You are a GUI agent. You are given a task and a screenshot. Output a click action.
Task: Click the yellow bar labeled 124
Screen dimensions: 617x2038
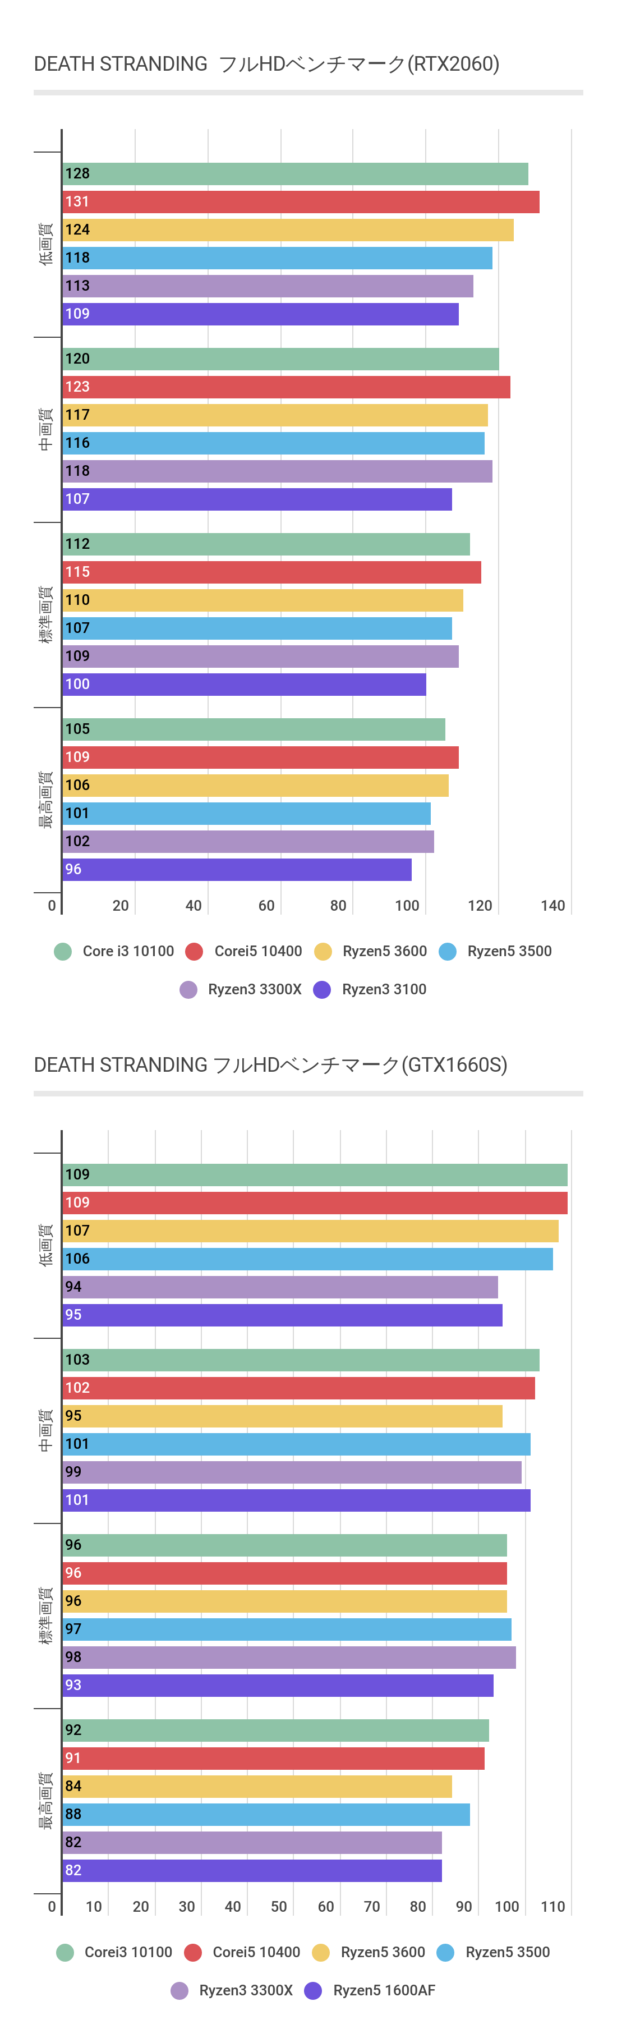(288, 230)
